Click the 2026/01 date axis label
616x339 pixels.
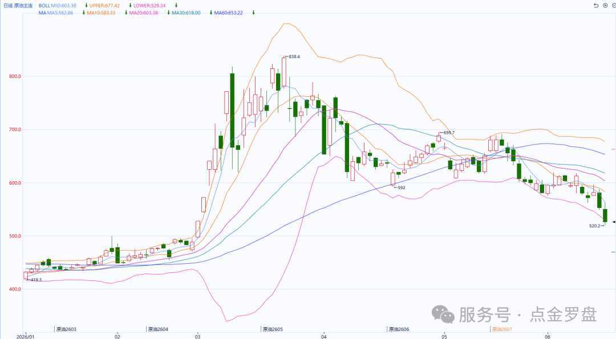pyautogui.click(x=26, y=337)
